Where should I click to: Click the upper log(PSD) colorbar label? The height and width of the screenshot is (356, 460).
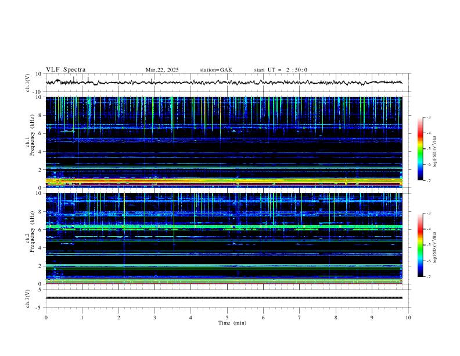point(435,151)
